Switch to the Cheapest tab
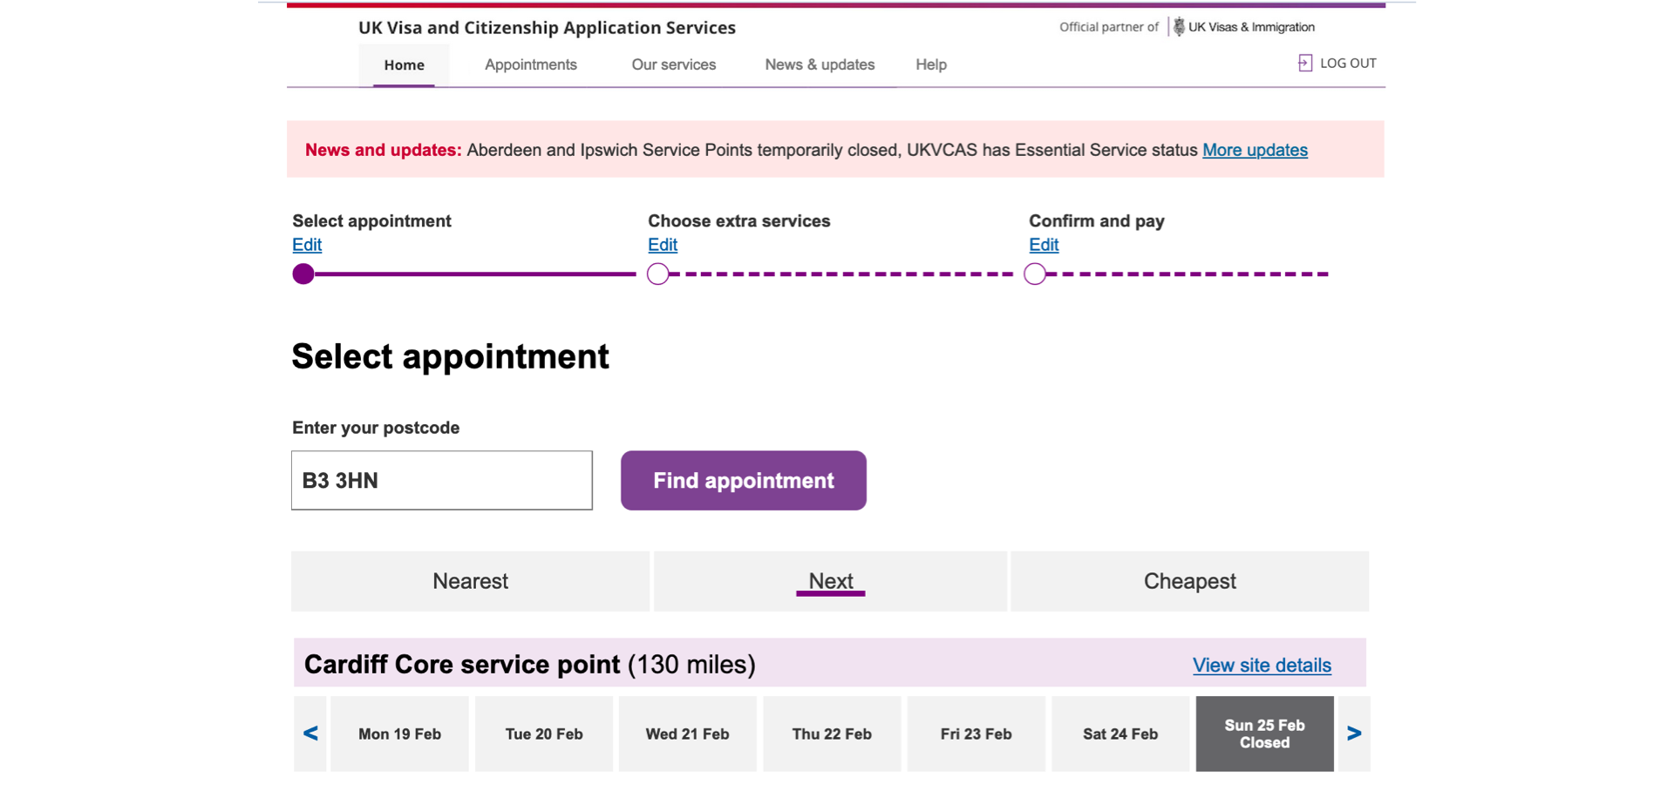Image resolution: width=1674 pixels, height=791 pixels. click(x=1190, y=581)
